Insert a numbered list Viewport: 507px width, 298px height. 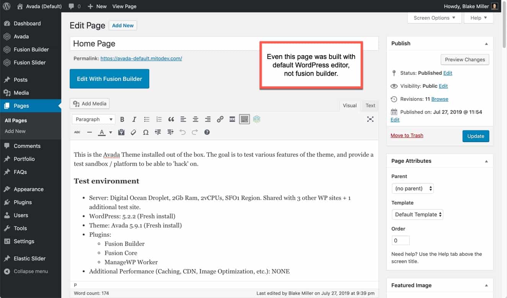[x=159, y=120]
